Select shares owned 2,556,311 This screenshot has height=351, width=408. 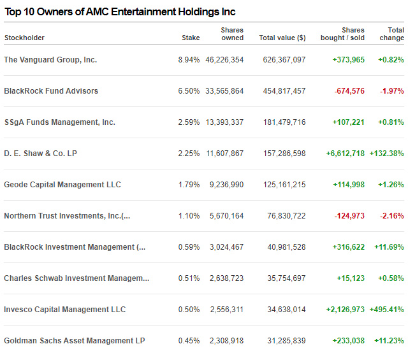[x=227, y=310]
